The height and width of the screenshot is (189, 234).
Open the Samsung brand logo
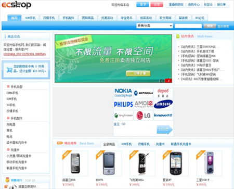click(x=163, y=104)
